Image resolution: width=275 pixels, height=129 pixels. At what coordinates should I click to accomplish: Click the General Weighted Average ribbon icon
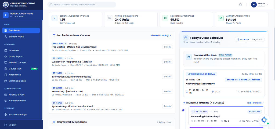[55, 18]
